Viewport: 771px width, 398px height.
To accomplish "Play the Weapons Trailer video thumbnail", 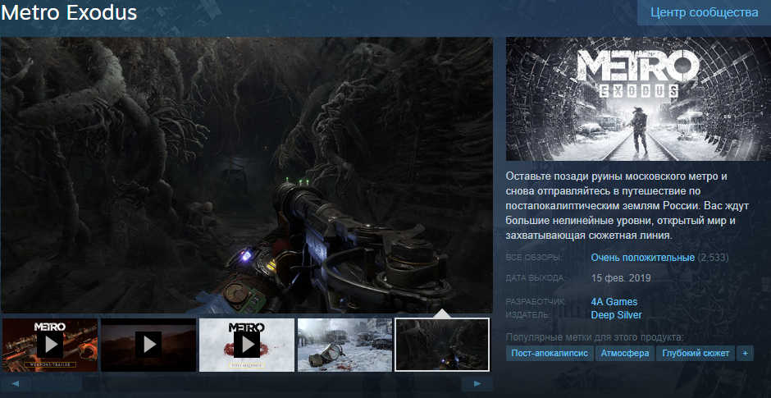I will 50,345.
